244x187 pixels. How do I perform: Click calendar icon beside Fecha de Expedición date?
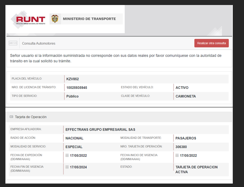pyautogui.click(x=67, y=155)
